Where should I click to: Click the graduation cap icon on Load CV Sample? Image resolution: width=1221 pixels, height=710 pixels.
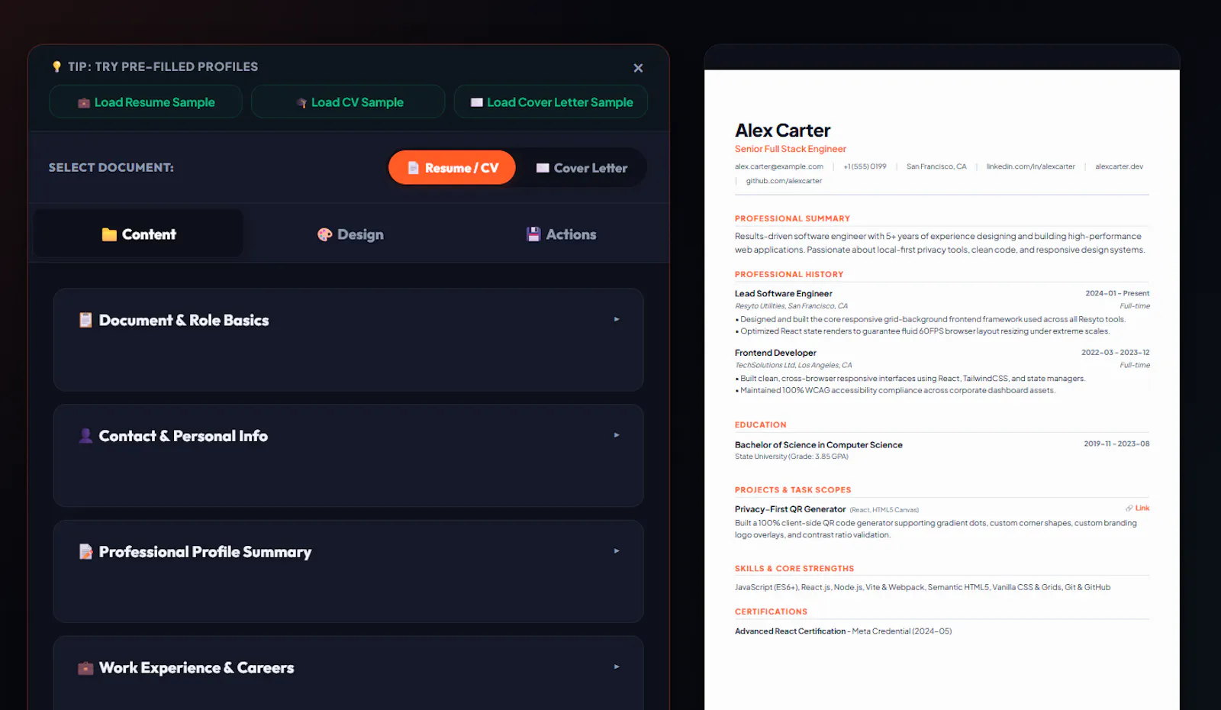tap(301, 103)
